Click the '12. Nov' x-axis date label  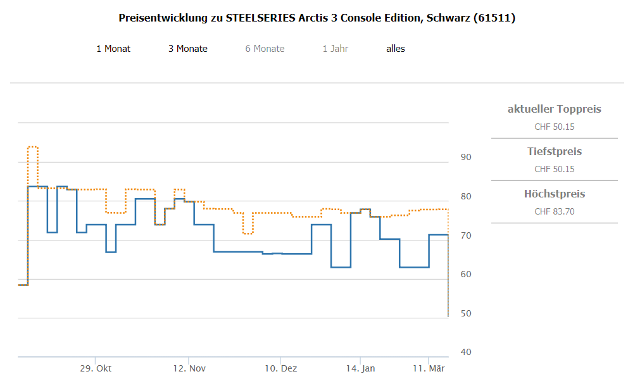(x=189, y=368)
